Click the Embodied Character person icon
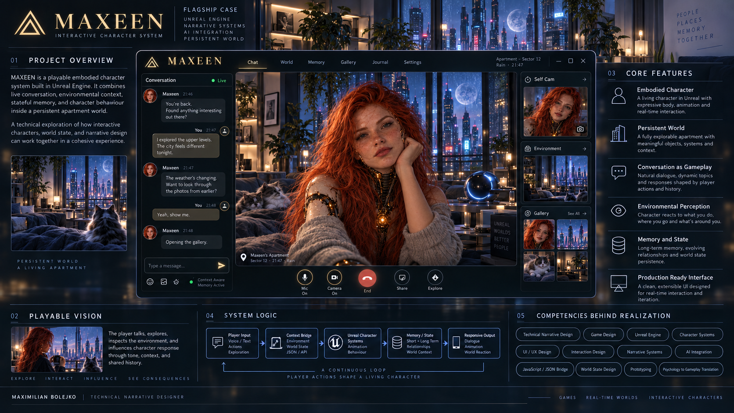This screenshot has width=734, height=413. click(x=619, y=96)
